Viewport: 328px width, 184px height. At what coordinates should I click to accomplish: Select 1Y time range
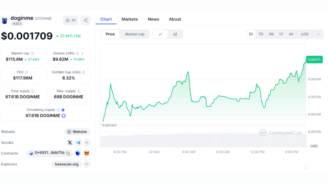[x=281, y=34]
